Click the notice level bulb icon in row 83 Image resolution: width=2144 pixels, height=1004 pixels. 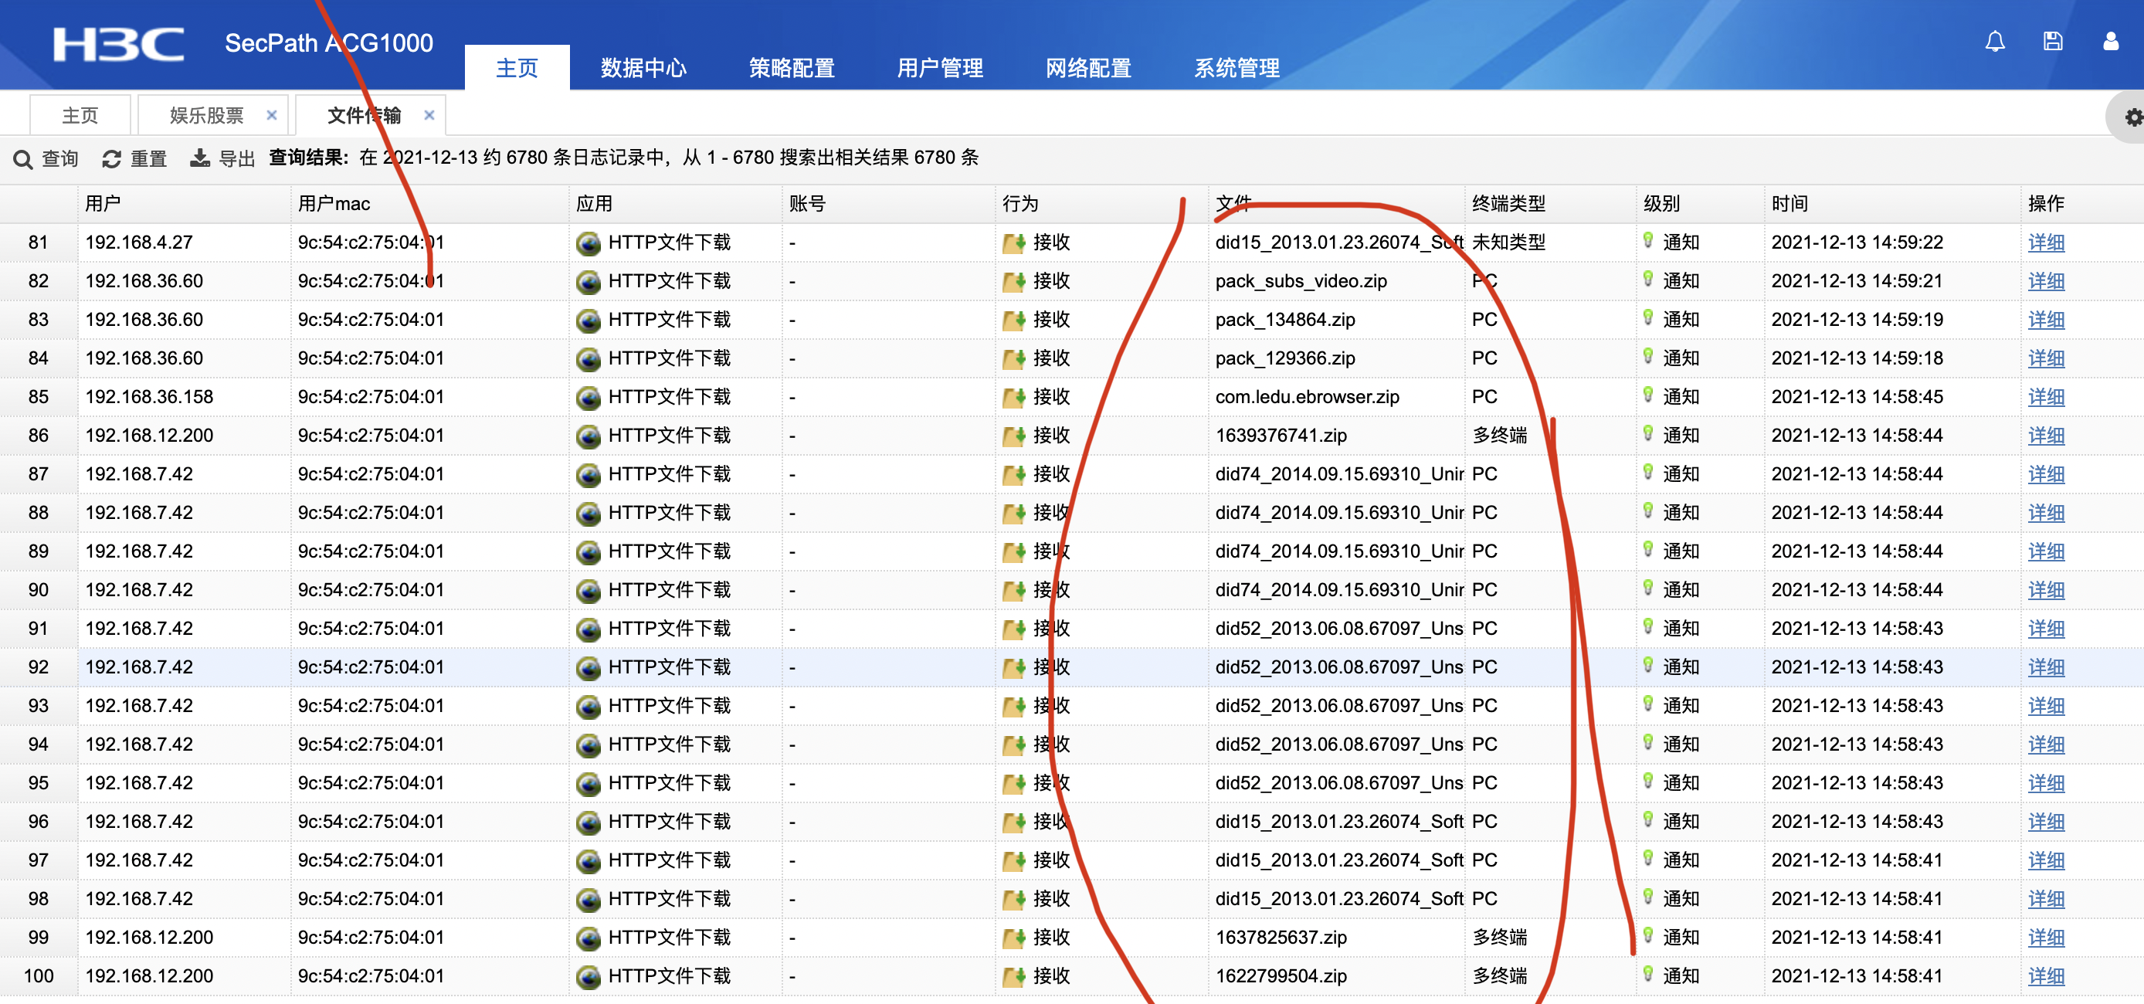point(1648,318)
